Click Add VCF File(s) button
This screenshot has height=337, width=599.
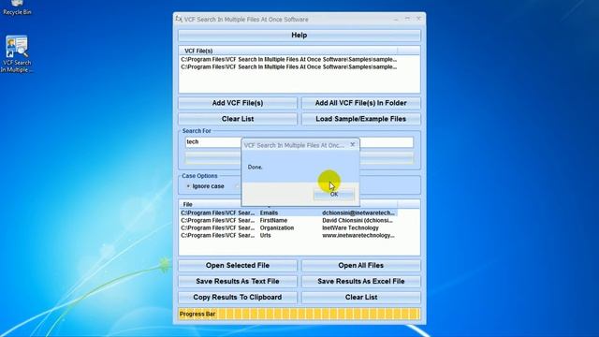(238, 103)
